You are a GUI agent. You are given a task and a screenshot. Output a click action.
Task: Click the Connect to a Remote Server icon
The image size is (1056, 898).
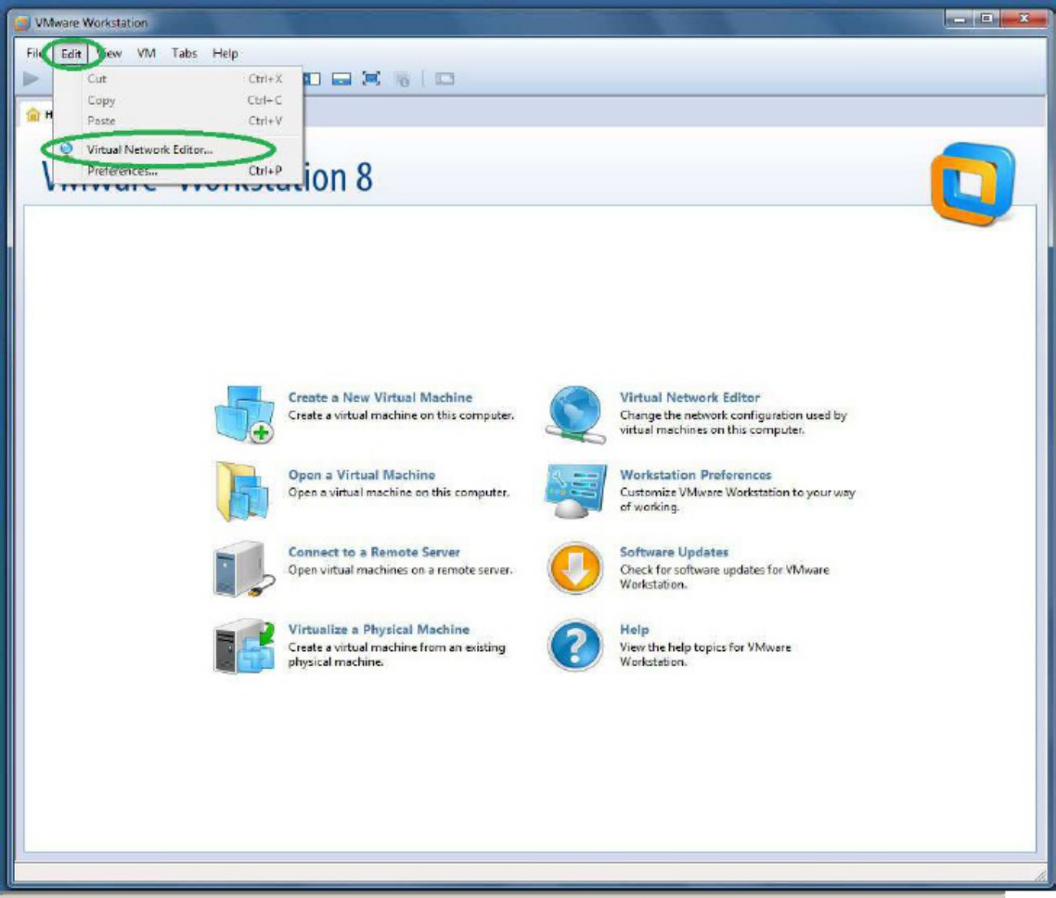pos(243,569)
